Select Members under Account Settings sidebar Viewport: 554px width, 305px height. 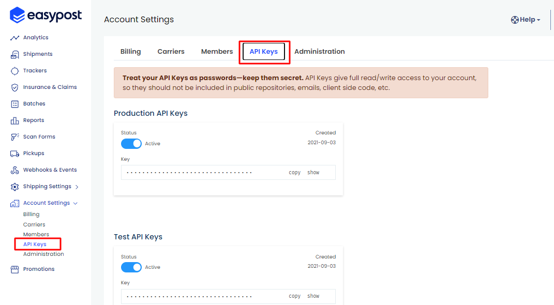(36, 234)
